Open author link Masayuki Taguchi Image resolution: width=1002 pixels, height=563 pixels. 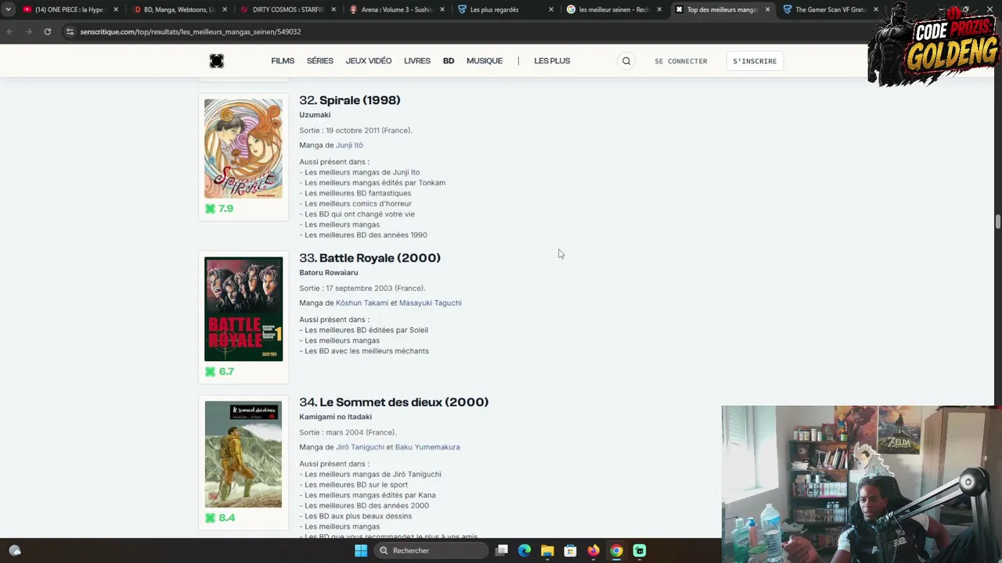pos(431,303)
